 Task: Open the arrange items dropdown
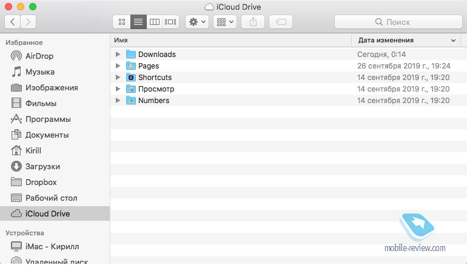[x=225, y=22]
